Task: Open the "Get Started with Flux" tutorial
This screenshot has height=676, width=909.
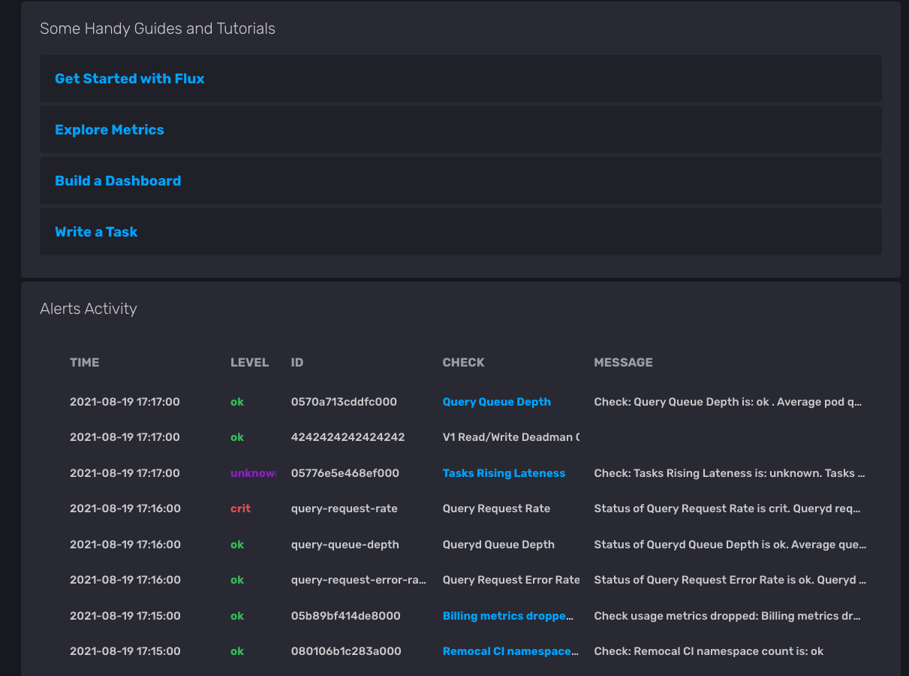Action: tap(129, 78)
